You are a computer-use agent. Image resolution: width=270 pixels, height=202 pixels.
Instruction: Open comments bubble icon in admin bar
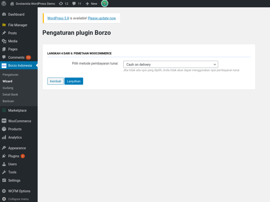[x=74, y=4]
